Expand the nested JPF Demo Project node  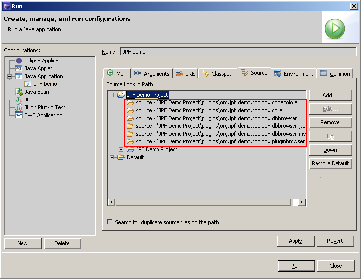click(x=121, y=149)
